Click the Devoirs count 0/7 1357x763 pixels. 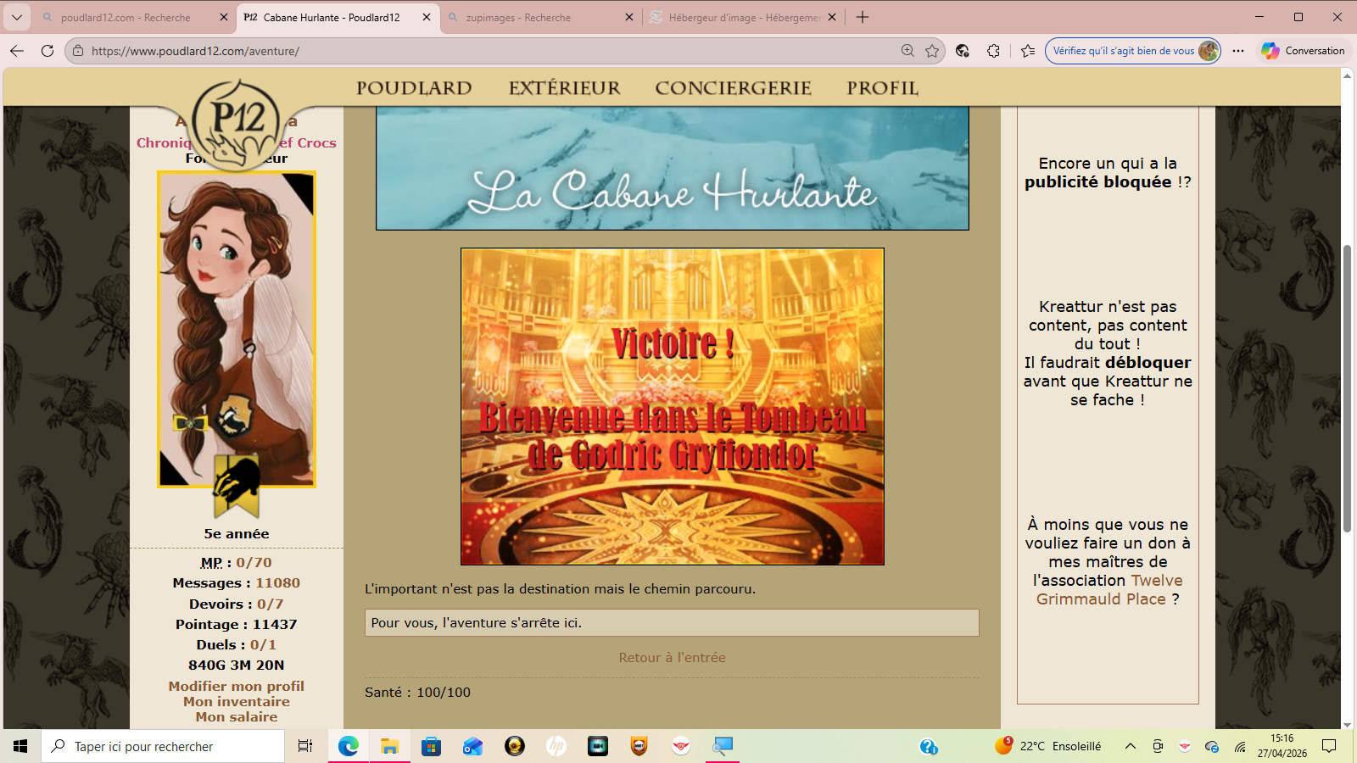[271, 604]
